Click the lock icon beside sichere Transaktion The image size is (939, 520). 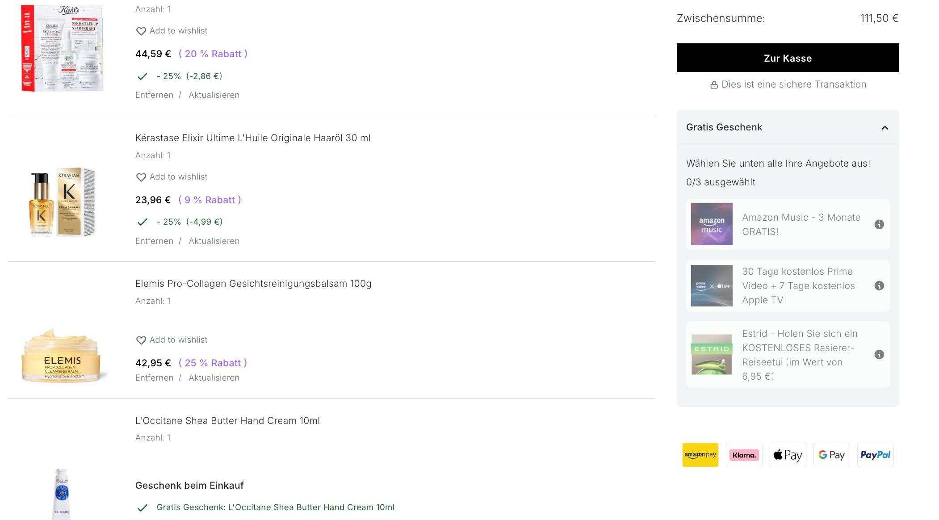point(714,85)
